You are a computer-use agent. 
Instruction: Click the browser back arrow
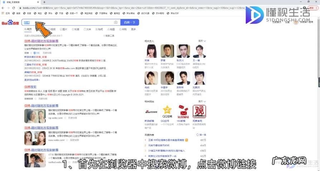click(x=3, y=8)
